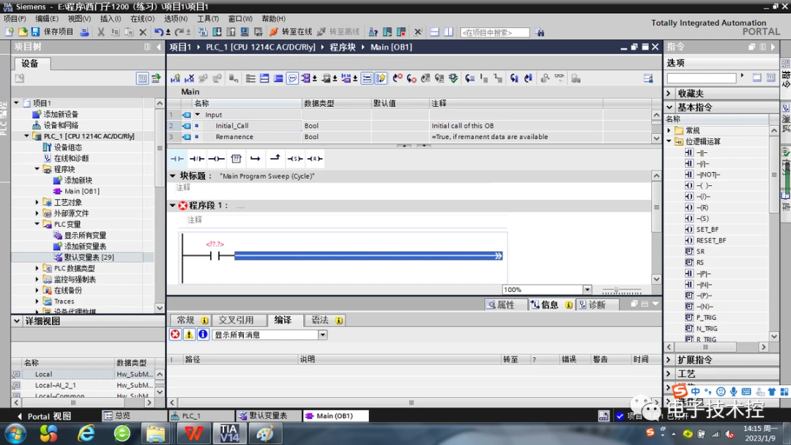
Task: Switch to the 常规 tab in info panel
Action: 190,320
